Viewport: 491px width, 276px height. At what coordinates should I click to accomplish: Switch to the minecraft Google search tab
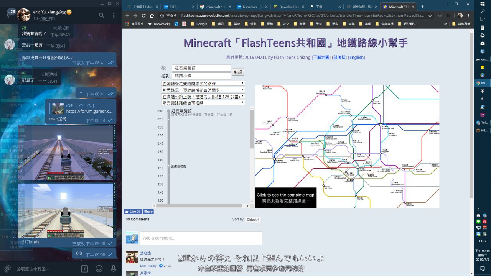click(216, 7)
